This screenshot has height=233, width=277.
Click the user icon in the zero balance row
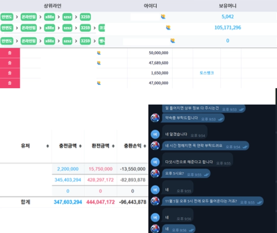click(173, 41)
